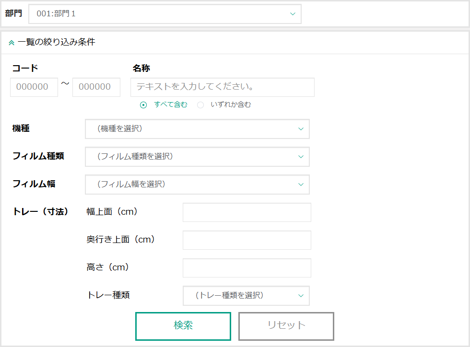Focus the starting コード input field
The height and width of the screenshot is (347, 470).
point(34,87)
